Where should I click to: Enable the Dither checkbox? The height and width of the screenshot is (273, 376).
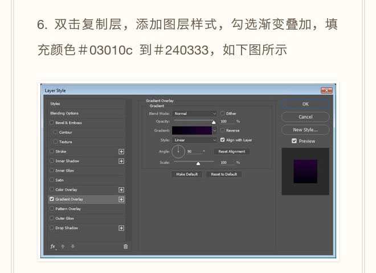tap(222, 114)
